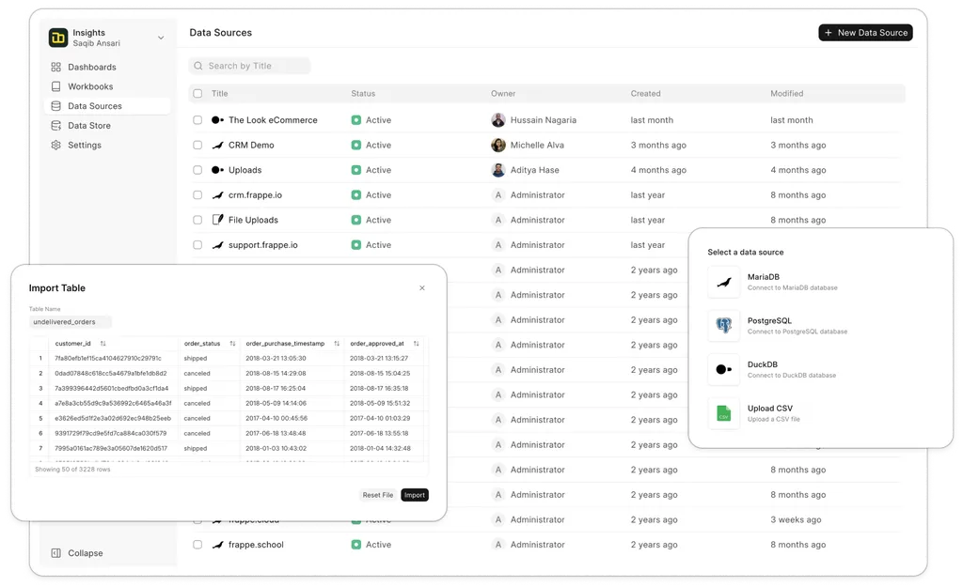Click the Settings gear icon in sidebar
963x587 pixels.
tap(56, 146)
